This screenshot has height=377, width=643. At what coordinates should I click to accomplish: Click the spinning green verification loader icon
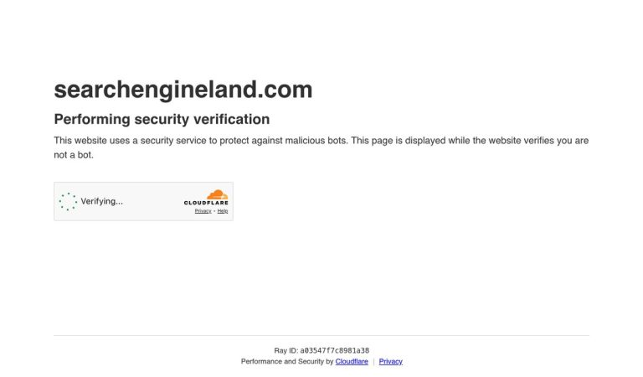click(68, 201)
